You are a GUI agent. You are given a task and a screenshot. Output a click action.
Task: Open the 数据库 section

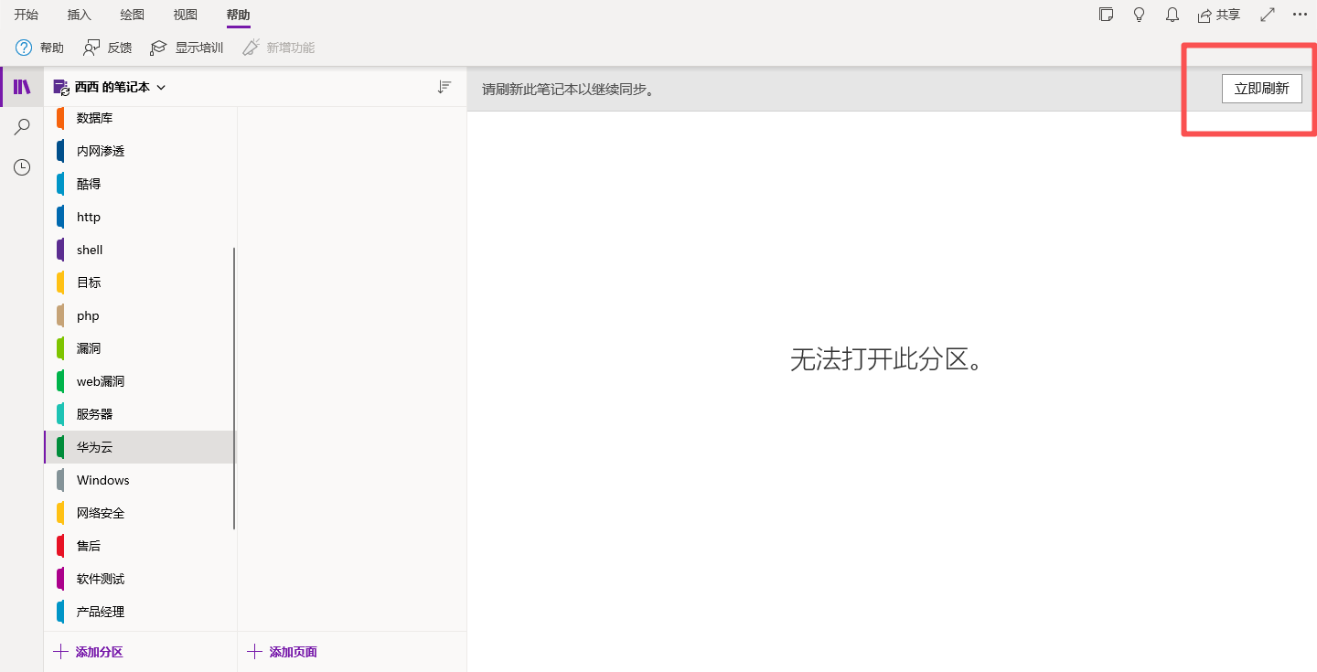[140, 118]
